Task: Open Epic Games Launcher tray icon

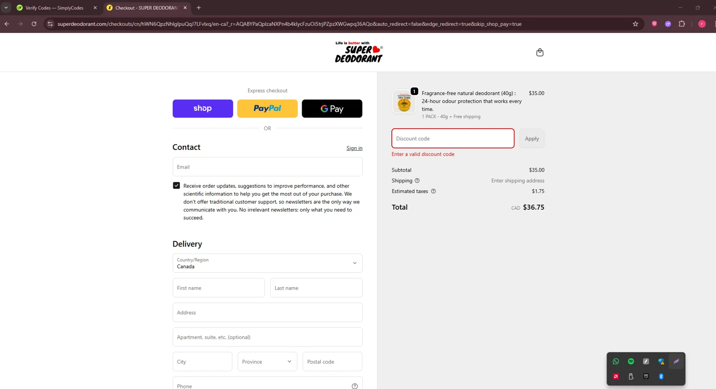Action: [646, 377]
